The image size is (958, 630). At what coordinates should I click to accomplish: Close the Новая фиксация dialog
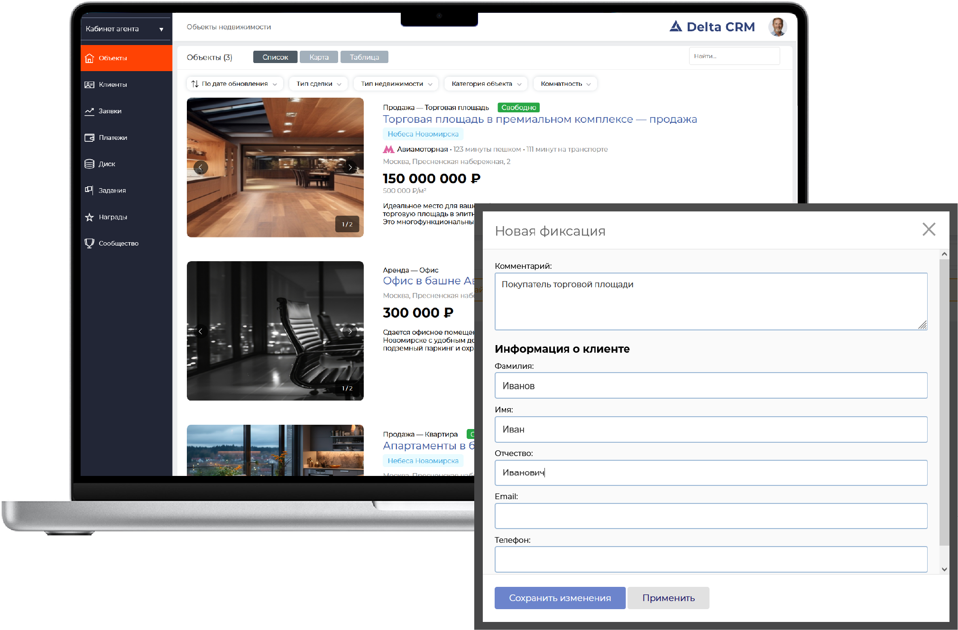tap(929, 229)
